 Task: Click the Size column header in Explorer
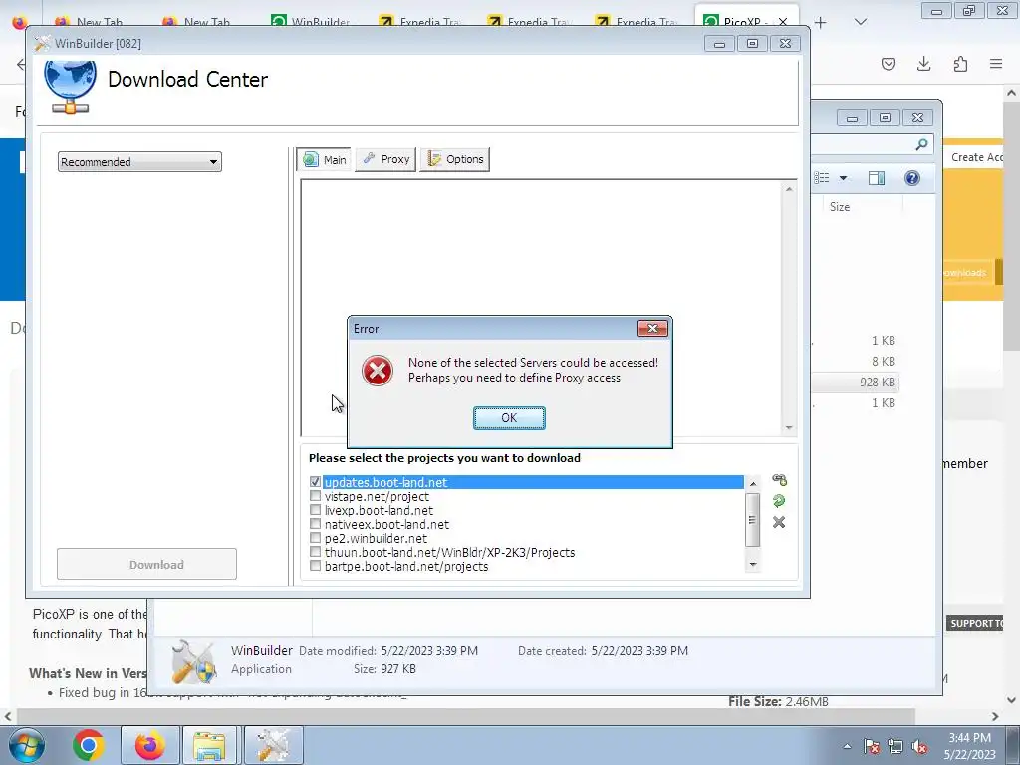pyautogui.click(x=839, y=207)
